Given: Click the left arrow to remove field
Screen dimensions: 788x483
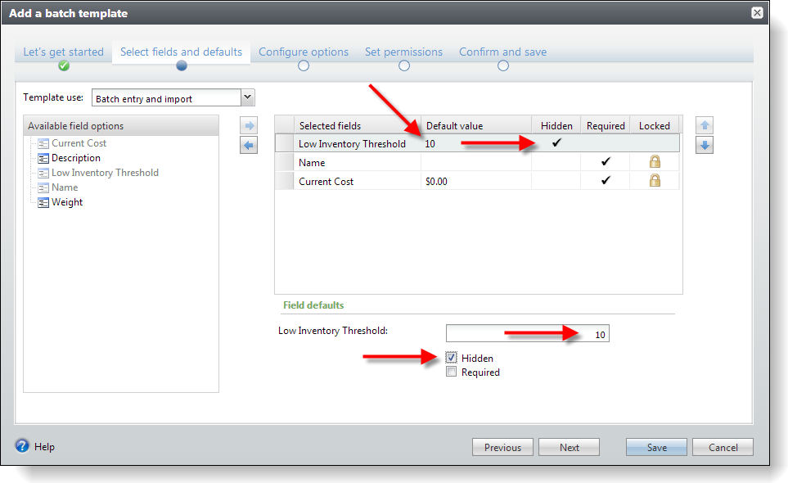Looking at the screenshot, I should pos(249,145).
